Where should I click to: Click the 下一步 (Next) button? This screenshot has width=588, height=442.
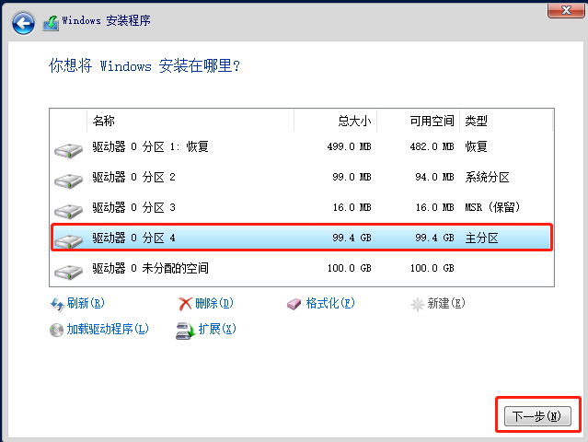point(536,416)
